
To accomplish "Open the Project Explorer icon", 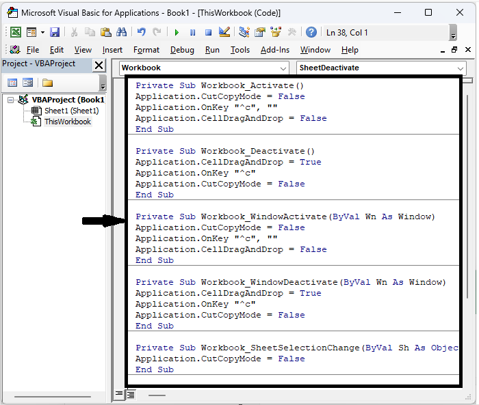I will tap(244, 32).
